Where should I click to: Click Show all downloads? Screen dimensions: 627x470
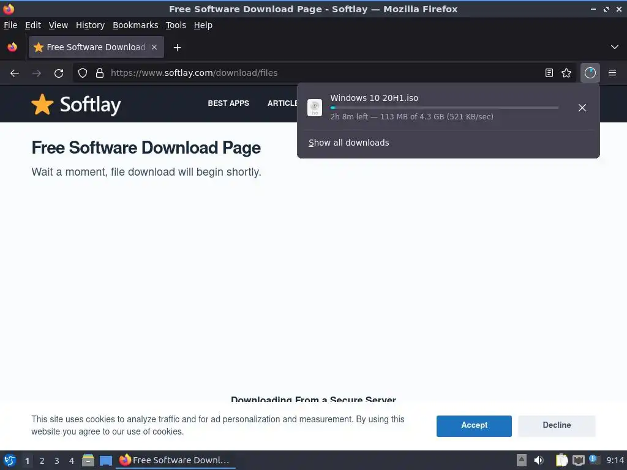[x=348, y=143]
